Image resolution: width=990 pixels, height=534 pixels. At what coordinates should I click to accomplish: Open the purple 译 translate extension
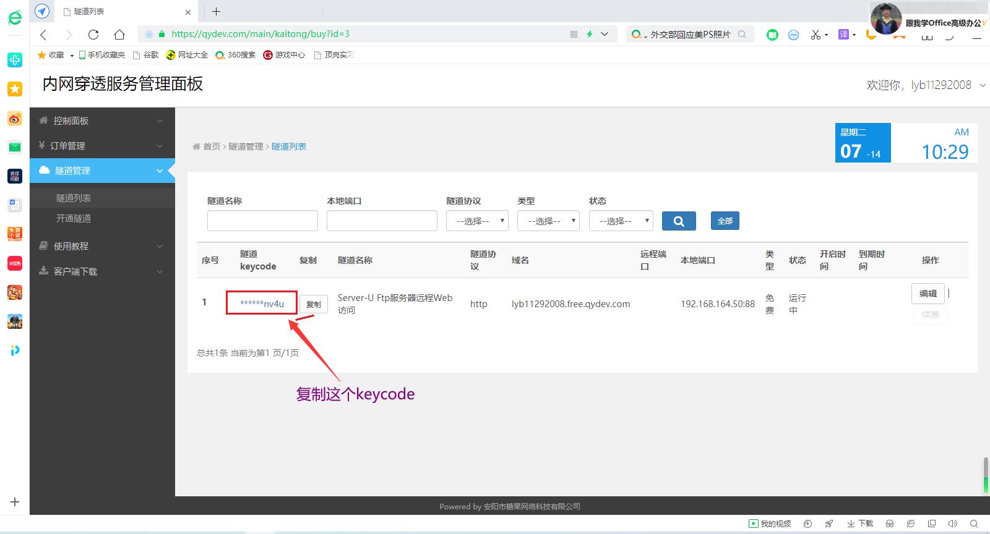point(843,35)
